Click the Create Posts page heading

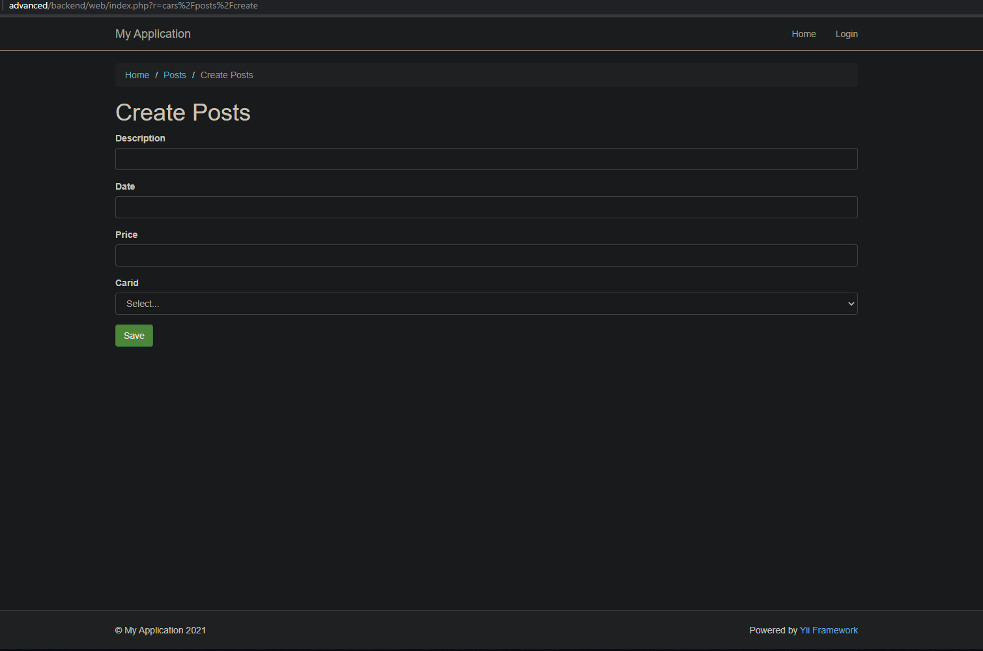point(183,113)
